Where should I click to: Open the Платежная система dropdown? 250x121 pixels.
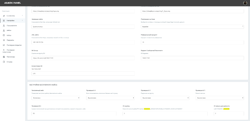(192, 26)
